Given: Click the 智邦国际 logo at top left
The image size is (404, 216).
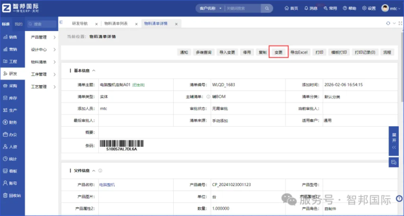Looking at the screenshot, I should click(20, 8).
